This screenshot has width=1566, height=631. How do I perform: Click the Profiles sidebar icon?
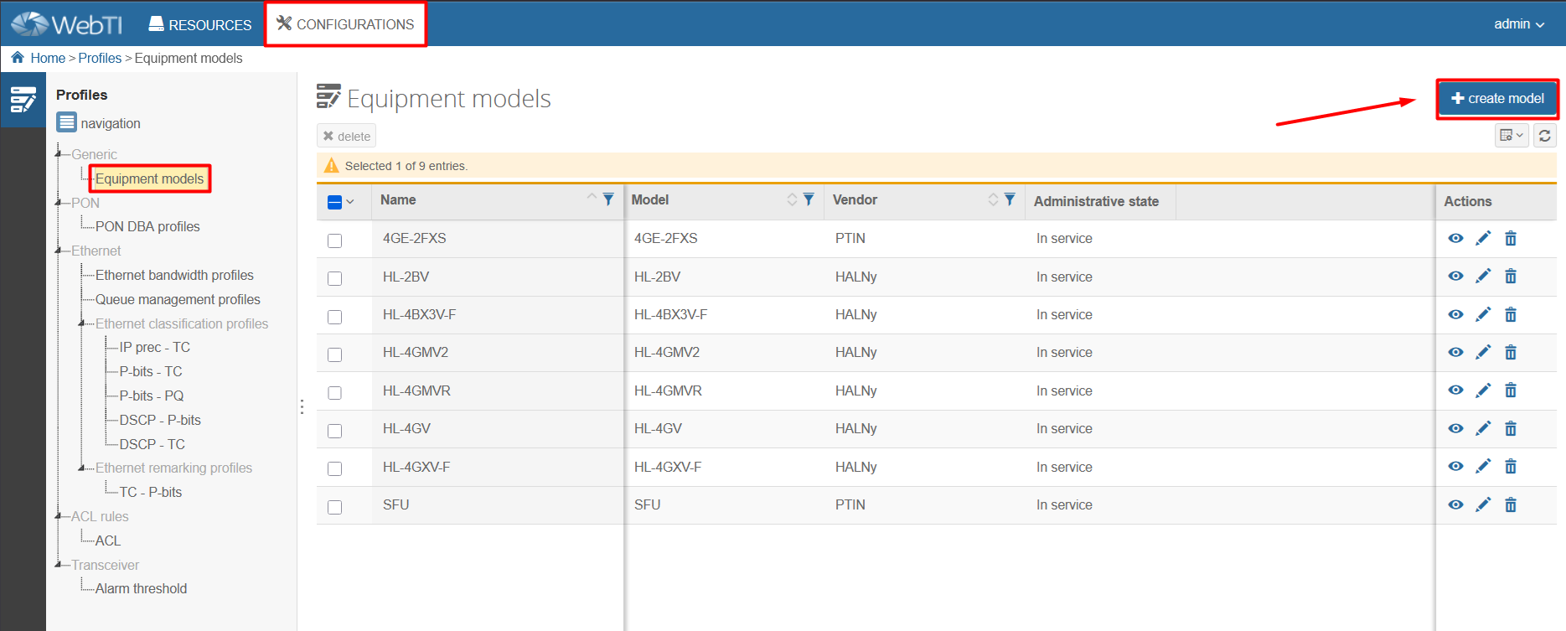coord(23,100)
